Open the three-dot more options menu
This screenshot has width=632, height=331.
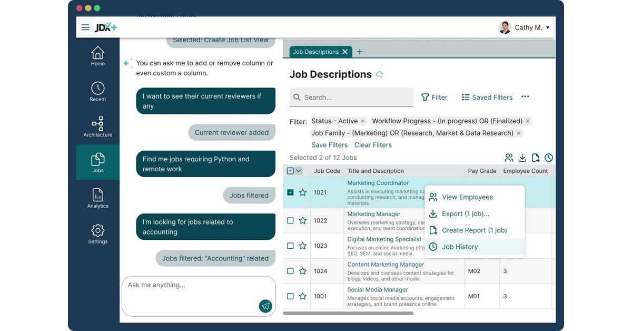click(x=525, y=96)
